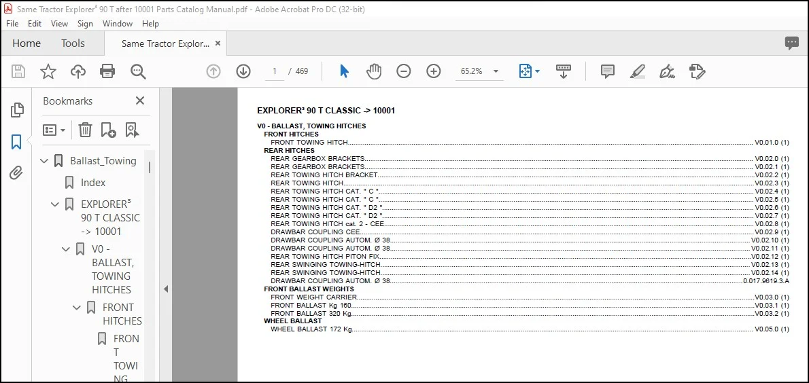809x383 pixels.
Task: Open the Sign document tool
Action: pos(668,71)
